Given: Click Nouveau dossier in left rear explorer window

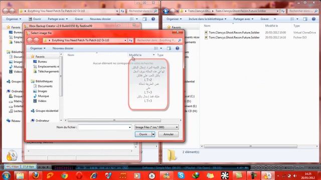Looking at the screenshot, I should tap(100, 19).
